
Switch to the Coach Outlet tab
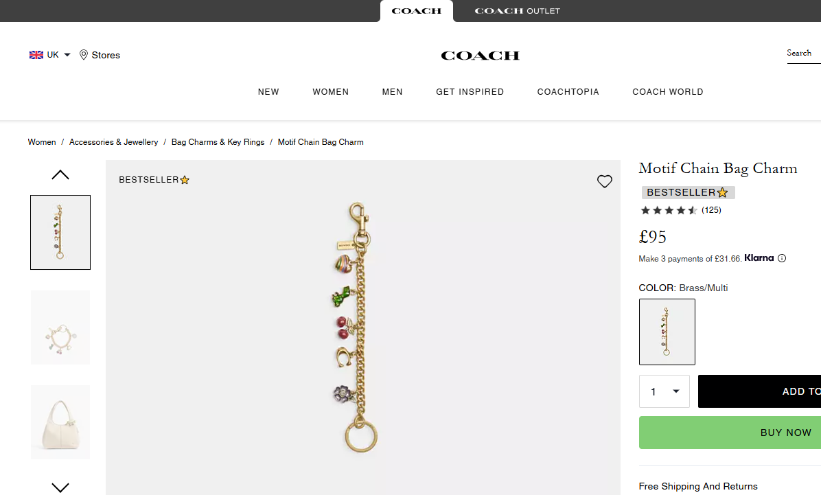(517, 11)
